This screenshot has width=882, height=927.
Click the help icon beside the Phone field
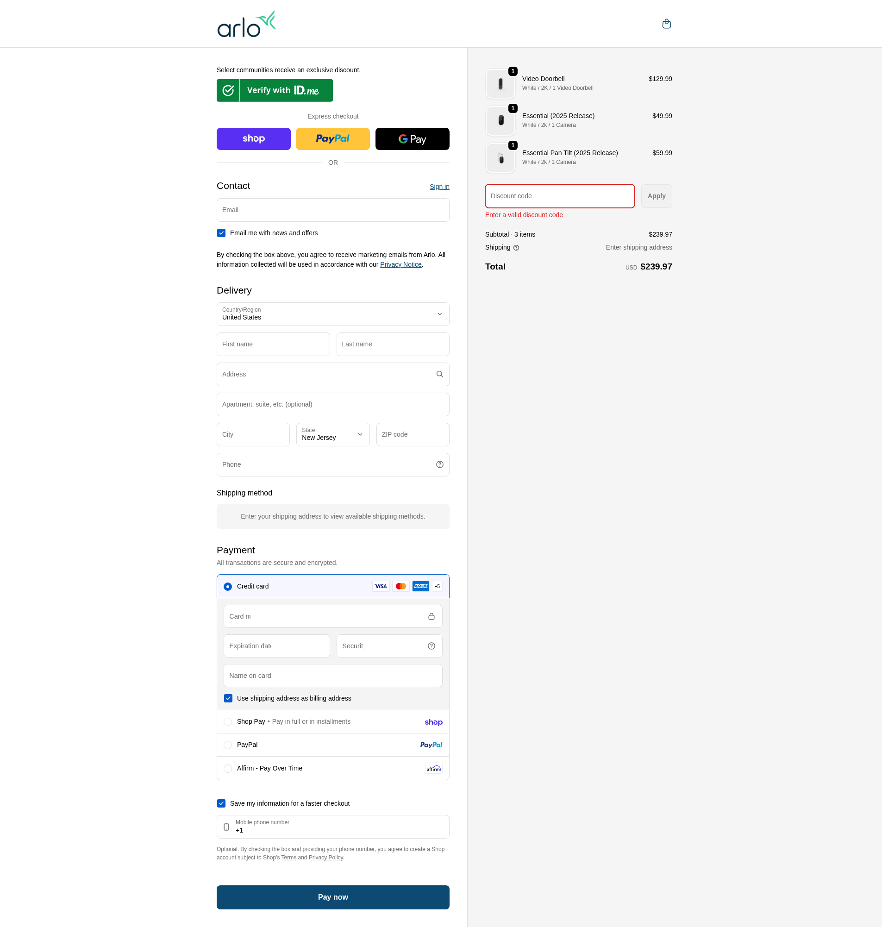[x=439, y=464]
